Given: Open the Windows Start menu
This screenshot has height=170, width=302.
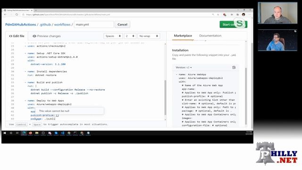Looking at the screenshot, I should click(5, 133).
